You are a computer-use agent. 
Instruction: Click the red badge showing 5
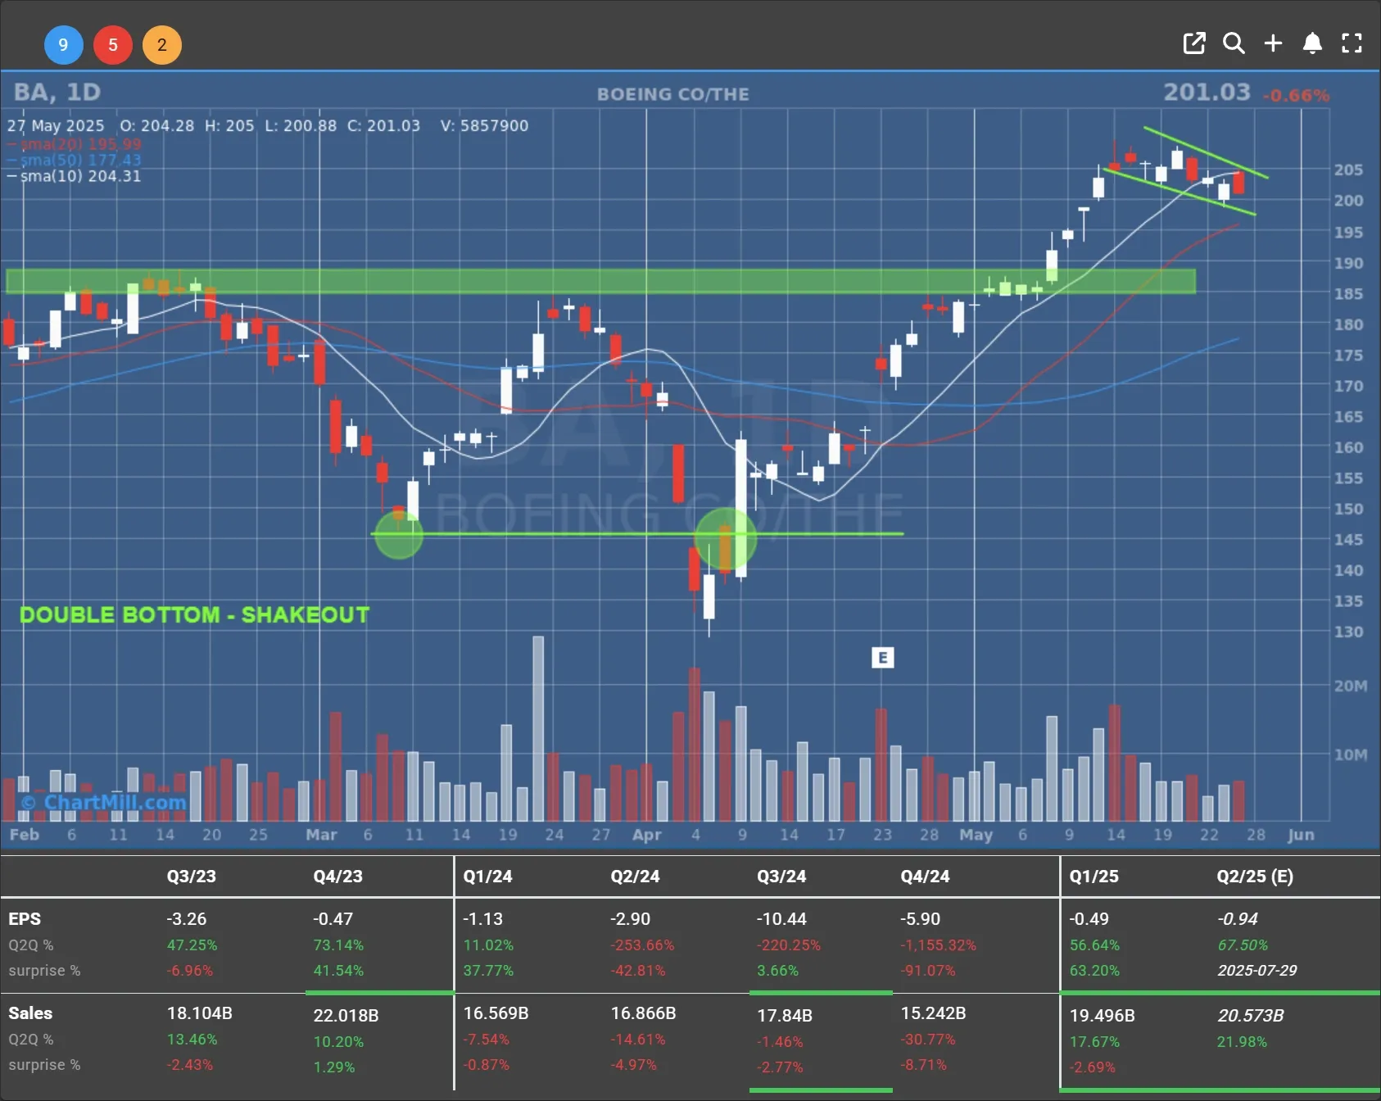pyautogui.click(x=113, y=44)
